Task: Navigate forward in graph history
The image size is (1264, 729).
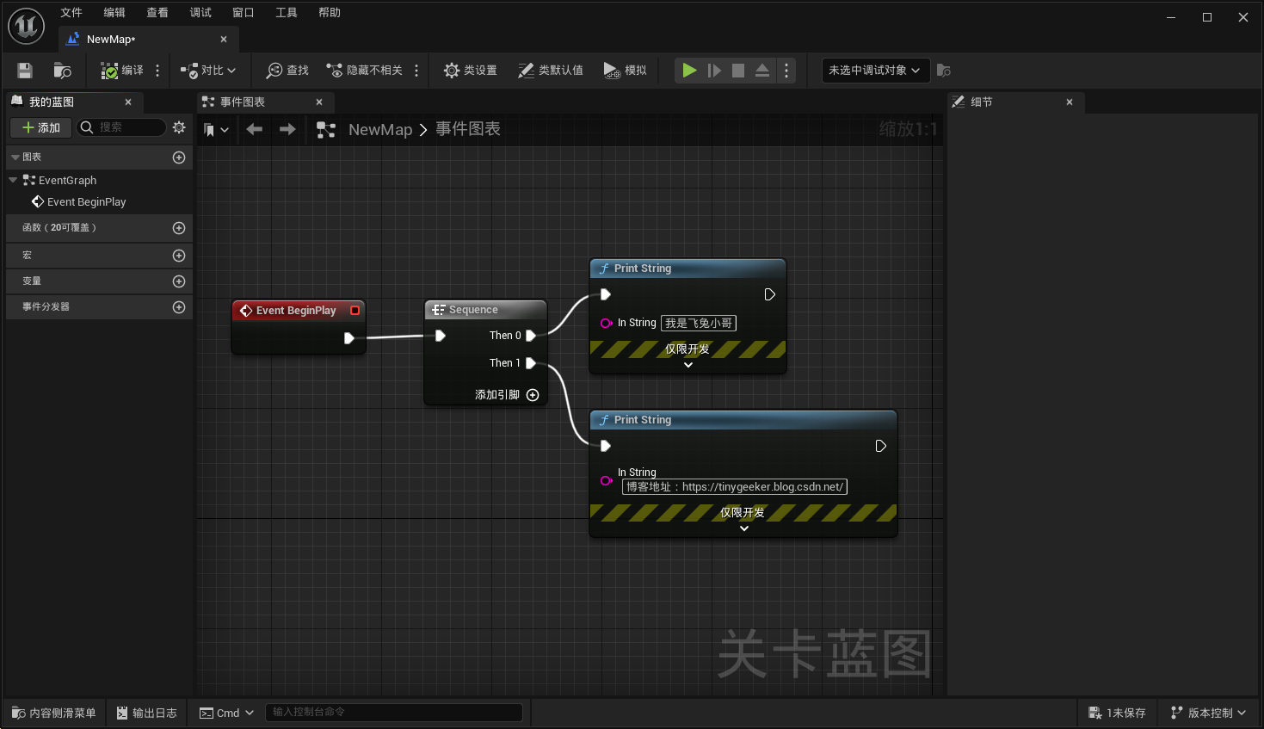Action: point(287,129)
